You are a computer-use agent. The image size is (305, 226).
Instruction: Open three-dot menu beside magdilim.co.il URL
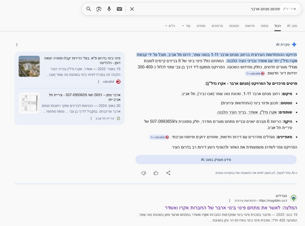230,201
